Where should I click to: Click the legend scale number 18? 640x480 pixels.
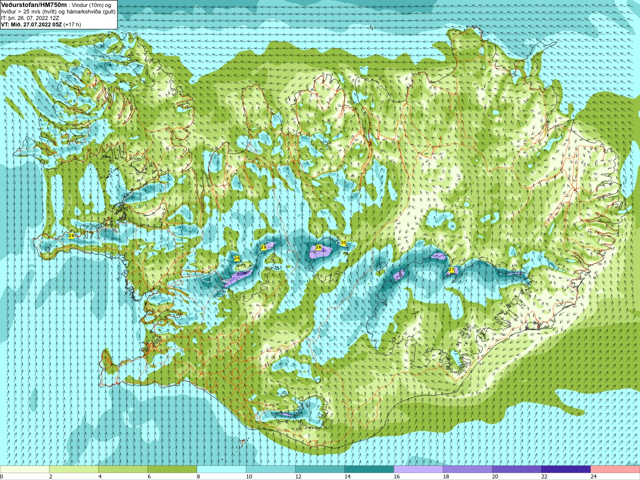point(445,476)
